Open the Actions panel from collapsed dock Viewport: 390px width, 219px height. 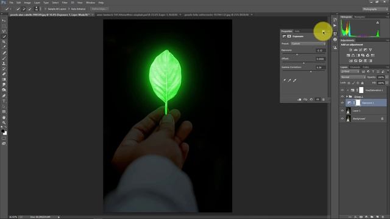(x=335, y=26)
